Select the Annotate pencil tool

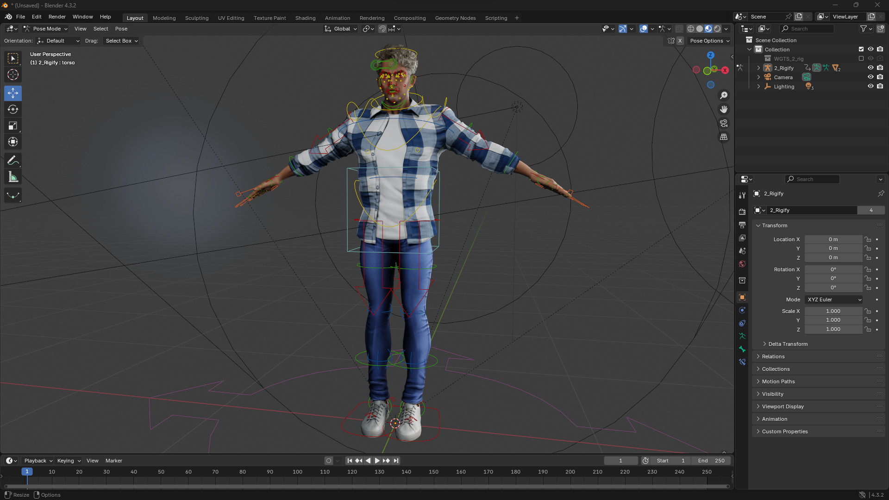click(x=13, y=161)
